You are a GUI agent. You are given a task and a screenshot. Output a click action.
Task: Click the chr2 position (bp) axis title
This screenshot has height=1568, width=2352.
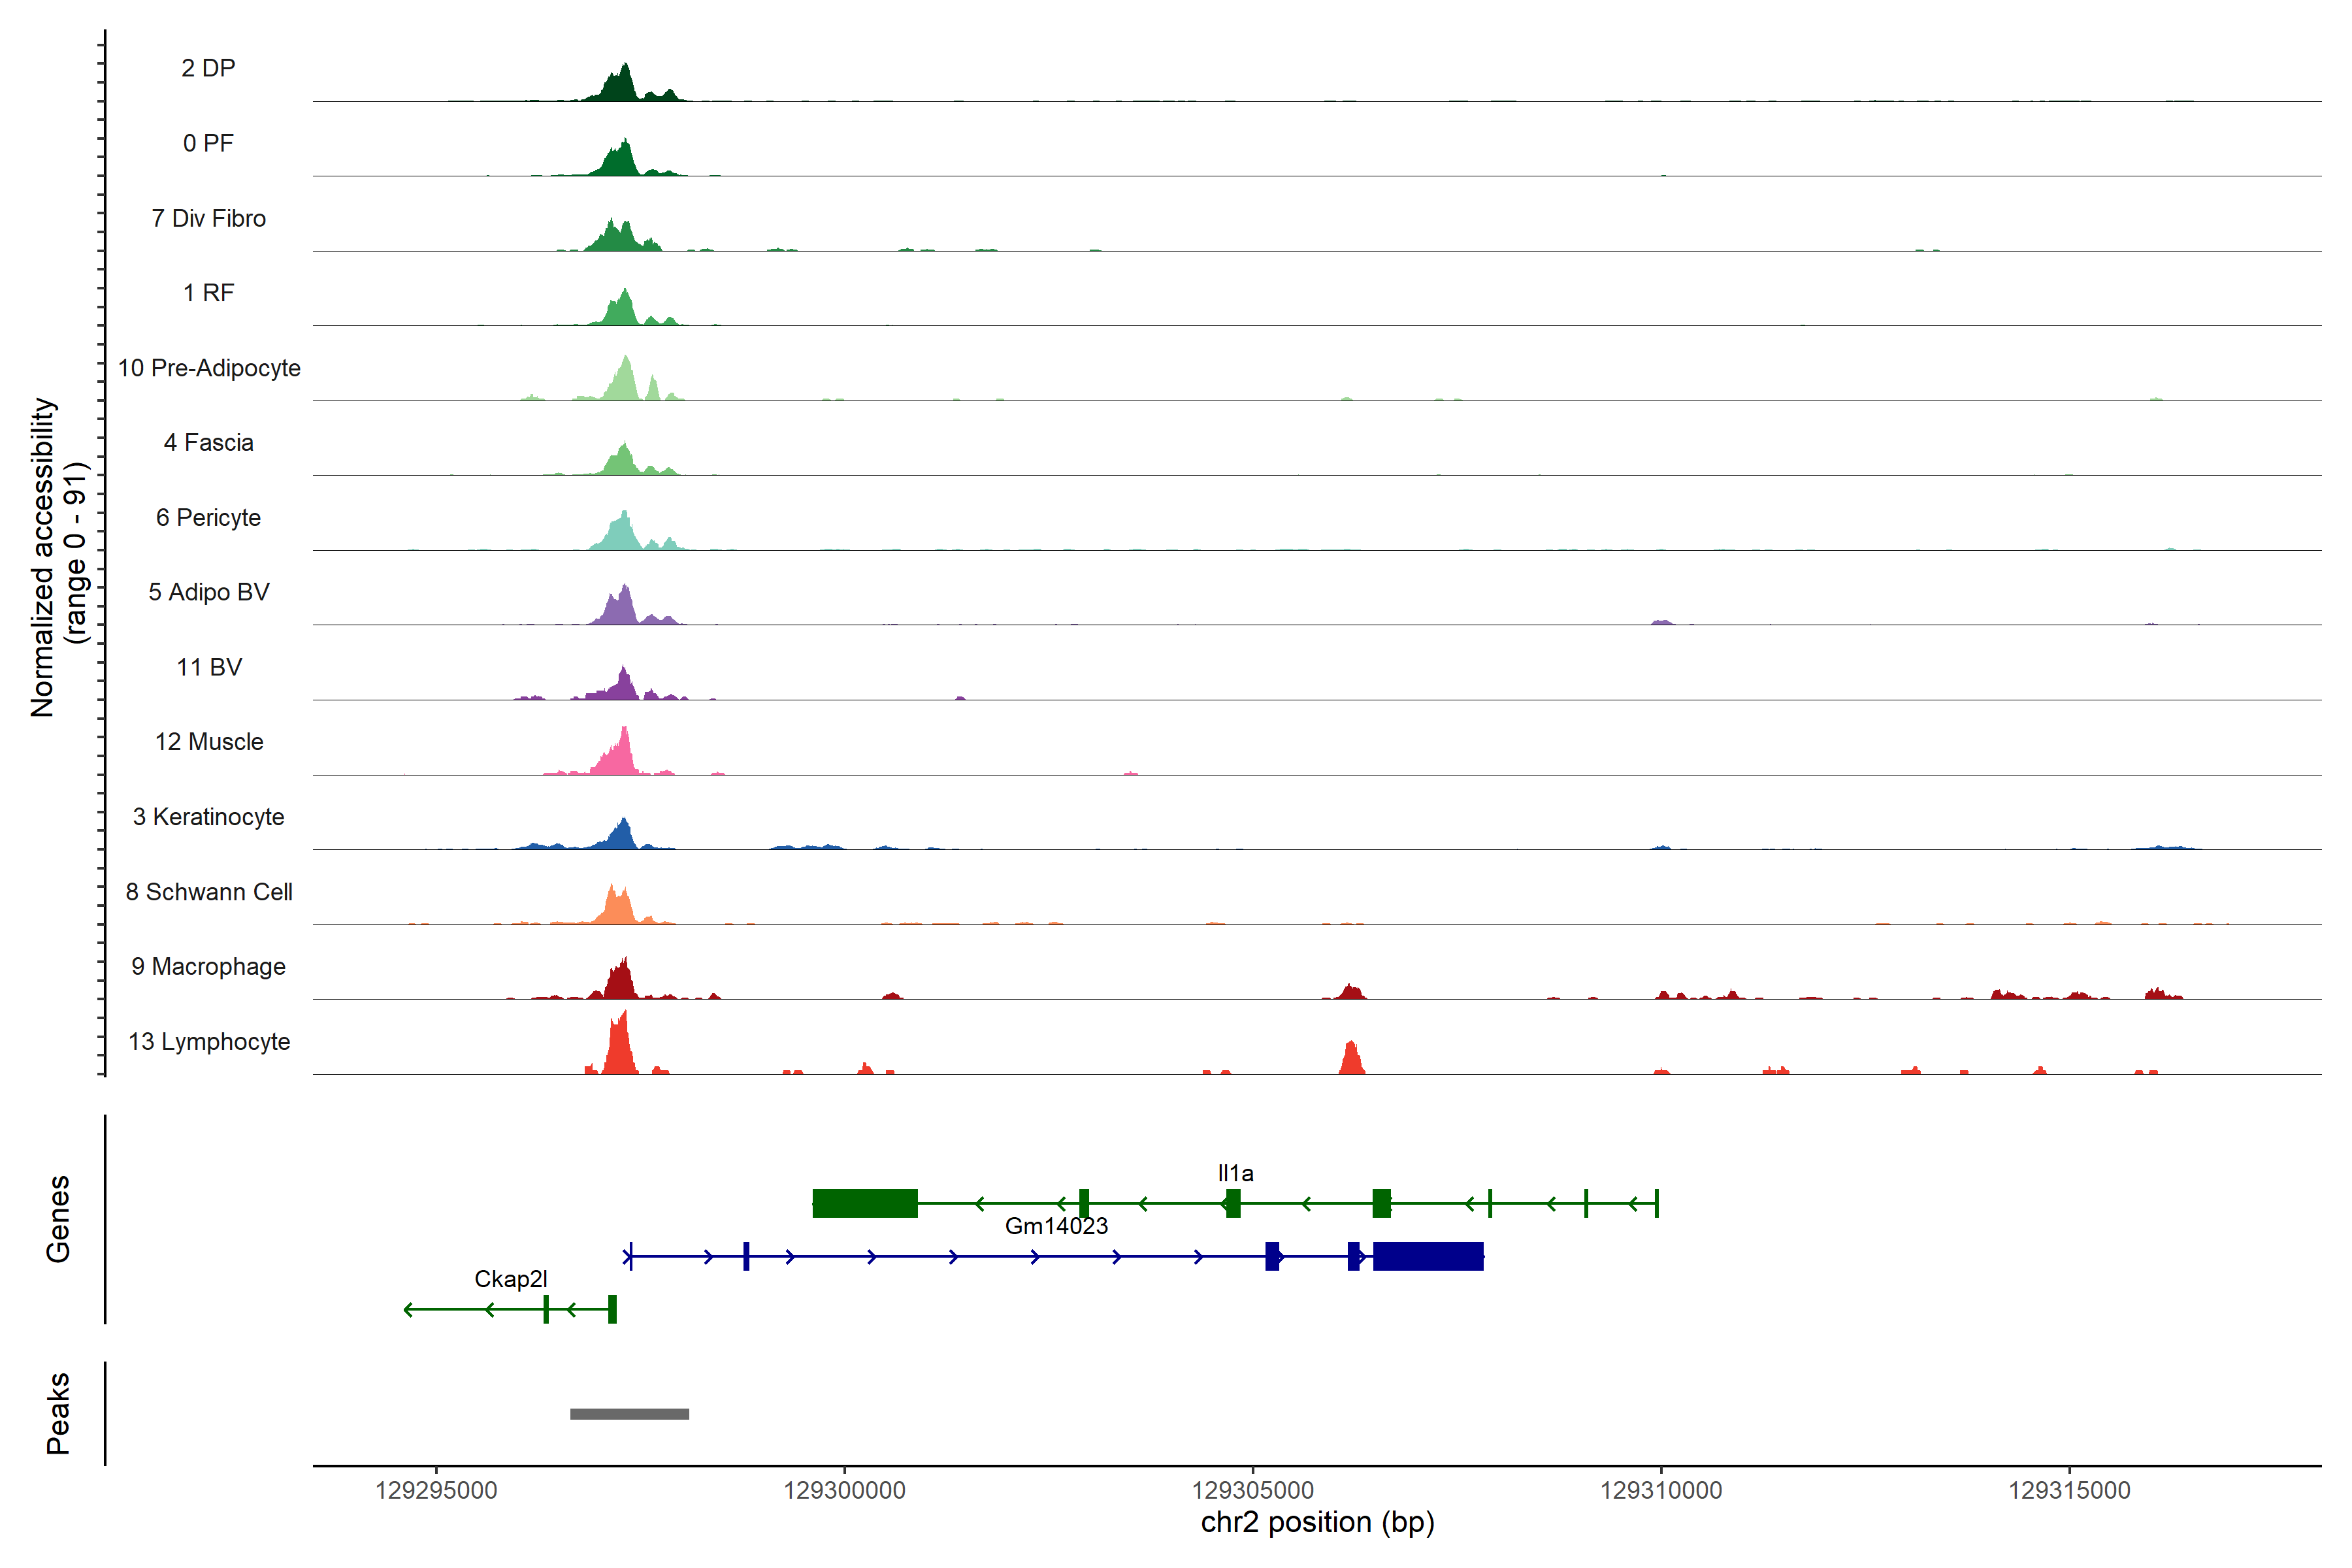click(x=1317, y=1522)
